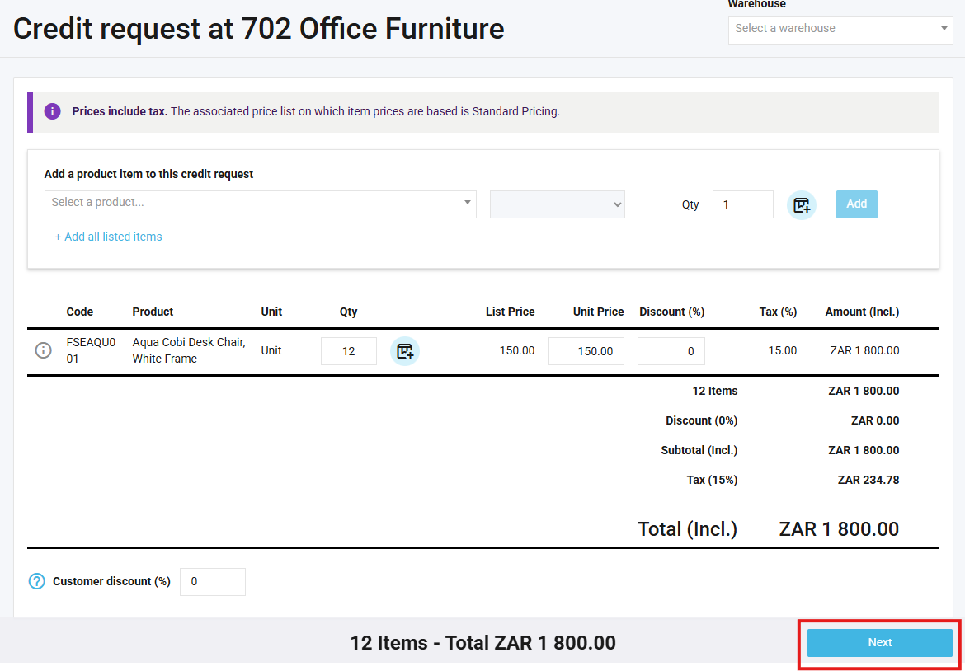
Task: Click the info icon beside code FSEAQU001
Action: click(x=44, y=350)
